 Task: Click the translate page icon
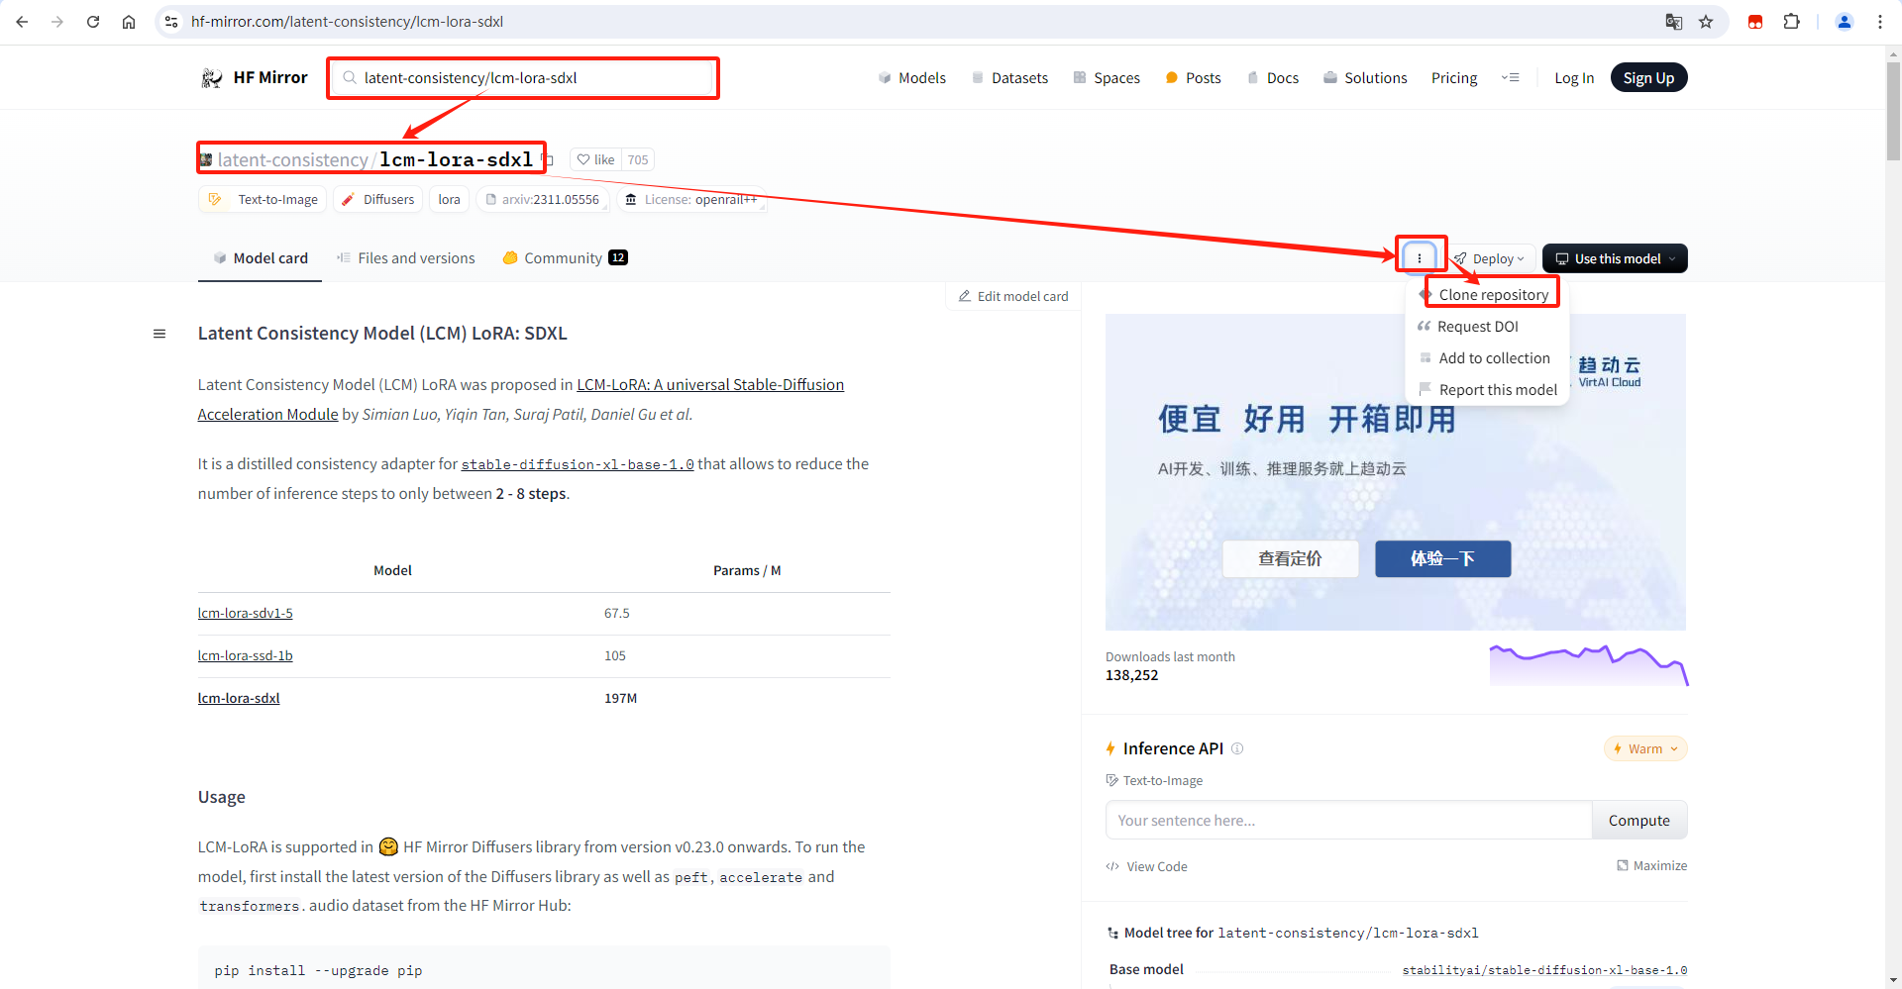tap(1674, 22)
